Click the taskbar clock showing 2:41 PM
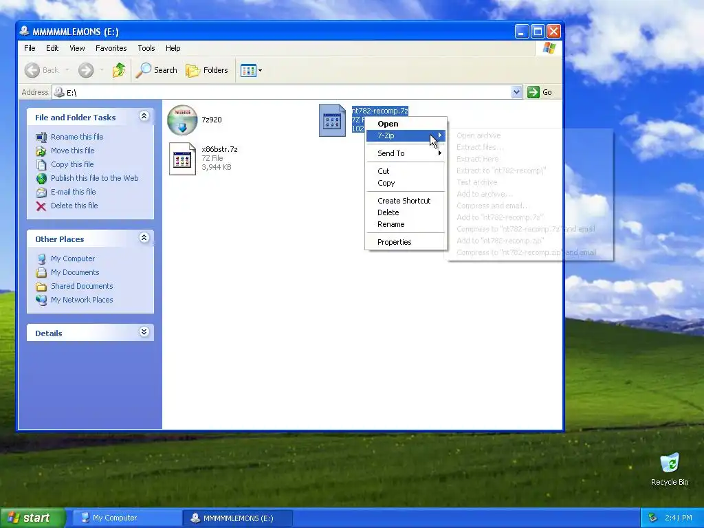 [x=679, y=518]
